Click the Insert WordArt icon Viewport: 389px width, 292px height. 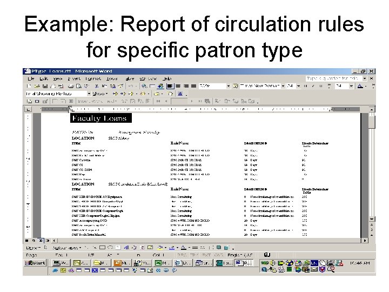126,248
